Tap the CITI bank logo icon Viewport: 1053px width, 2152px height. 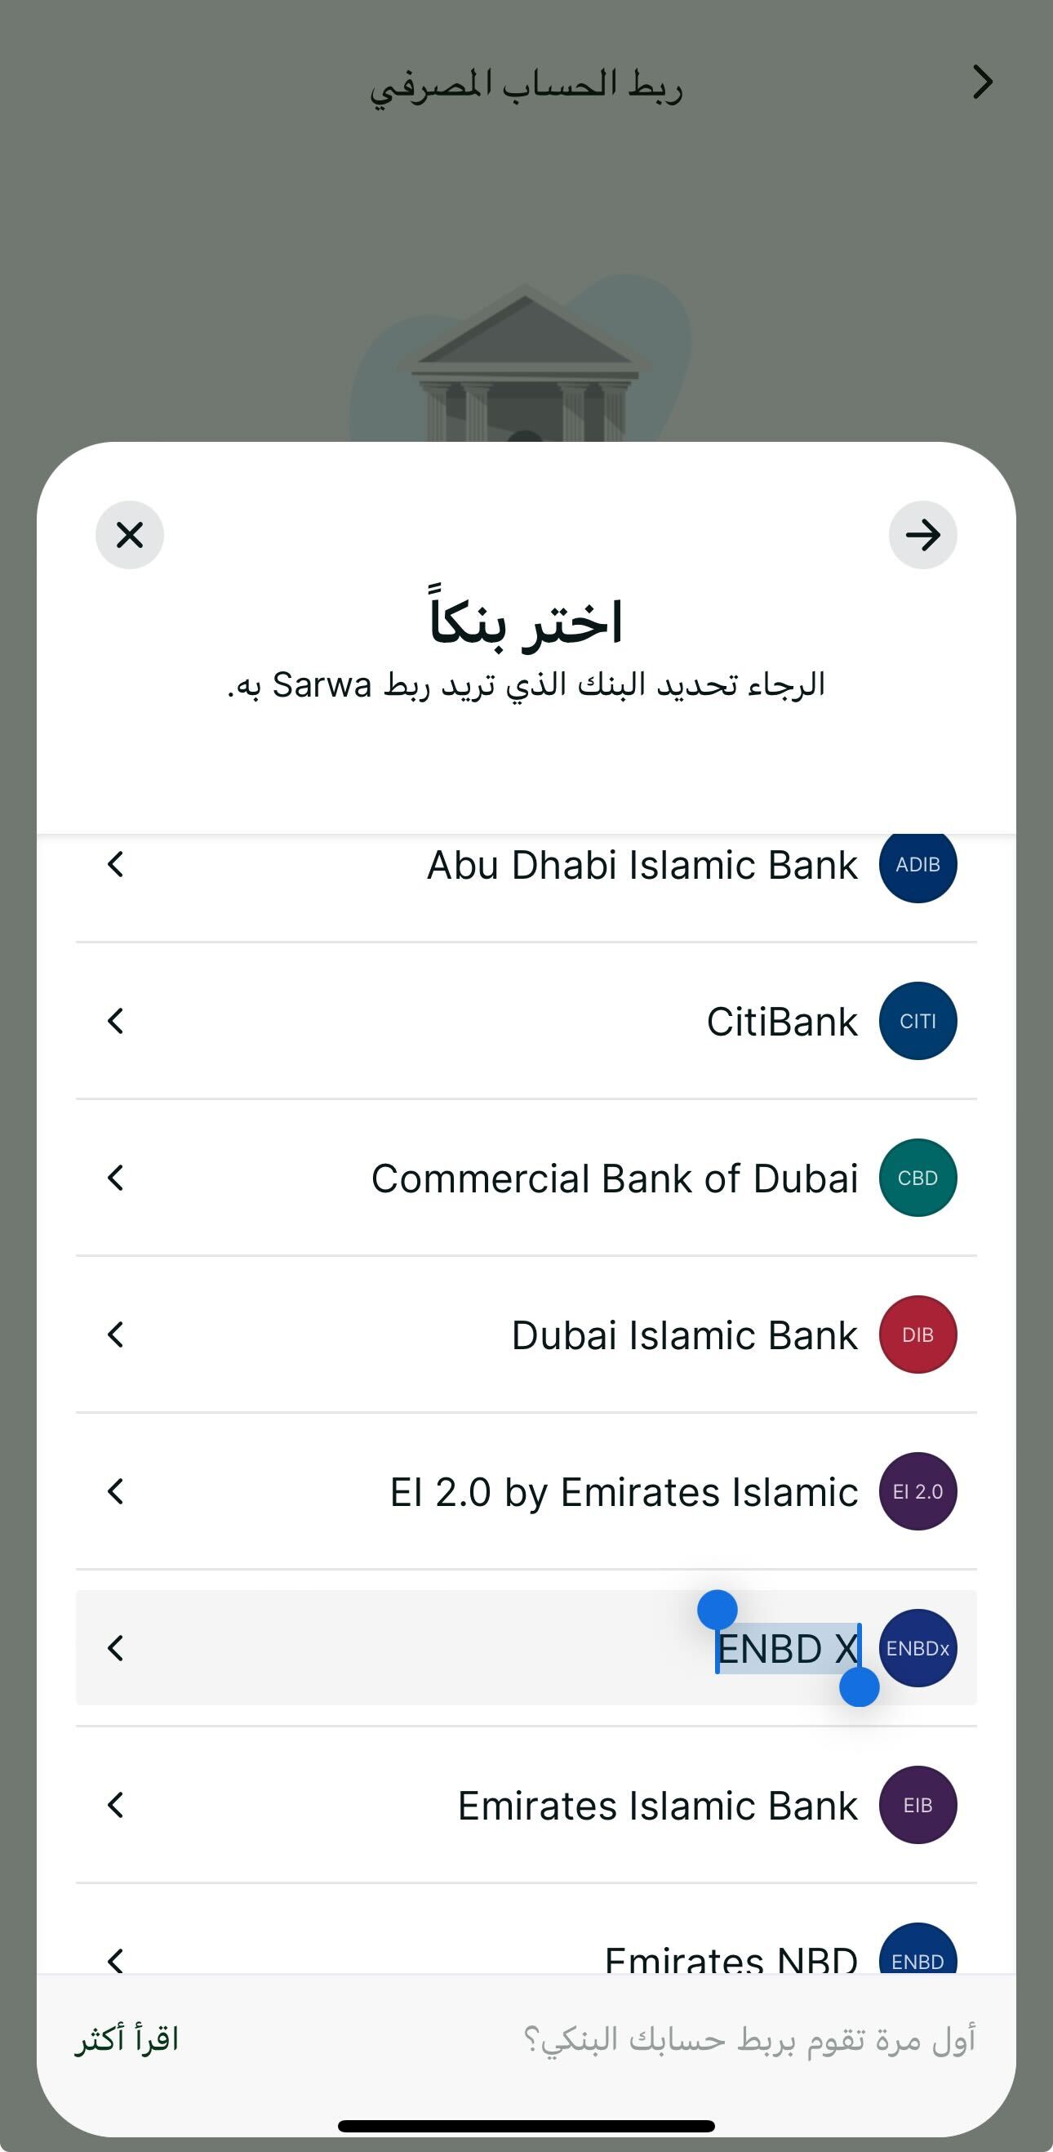click(917, 1021)
